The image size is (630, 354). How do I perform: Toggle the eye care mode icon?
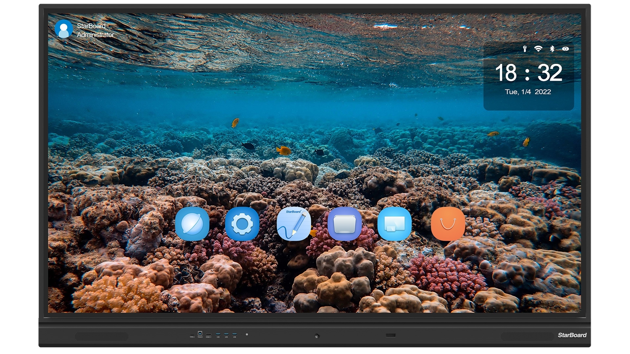click(565, 49)
